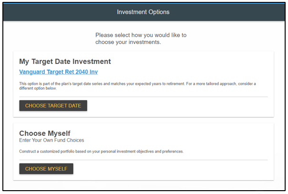Image resolution: width=288 pixels, height=194 pixels.
Task: Click the customized portfolio description text
Action: 101,152
